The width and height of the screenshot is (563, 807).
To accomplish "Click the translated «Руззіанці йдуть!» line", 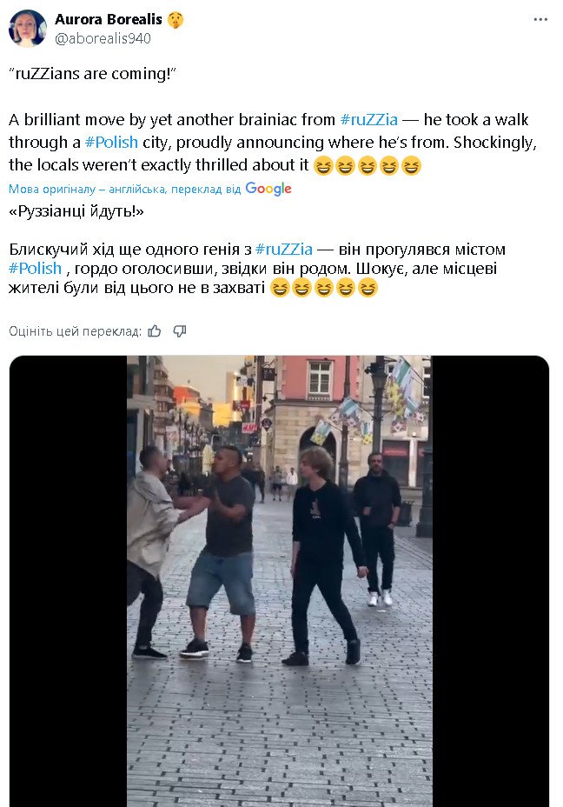I will click(x=76, y=211).
